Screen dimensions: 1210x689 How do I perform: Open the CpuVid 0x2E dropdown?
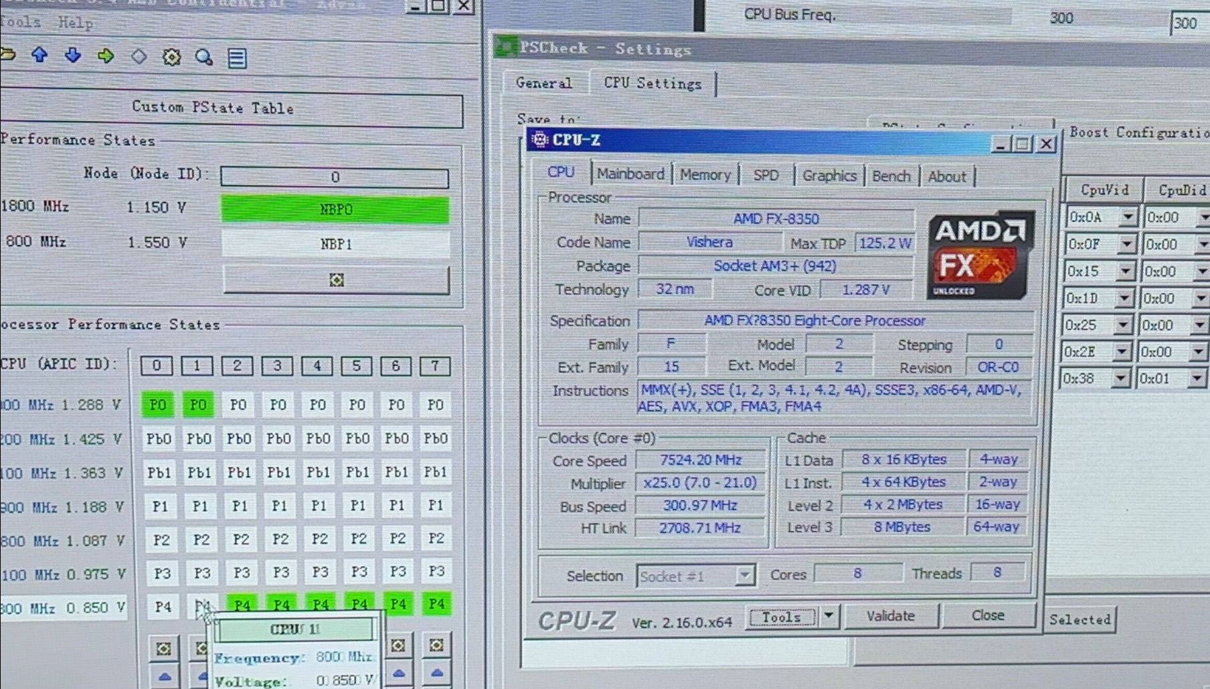(x=1122, y=352)
